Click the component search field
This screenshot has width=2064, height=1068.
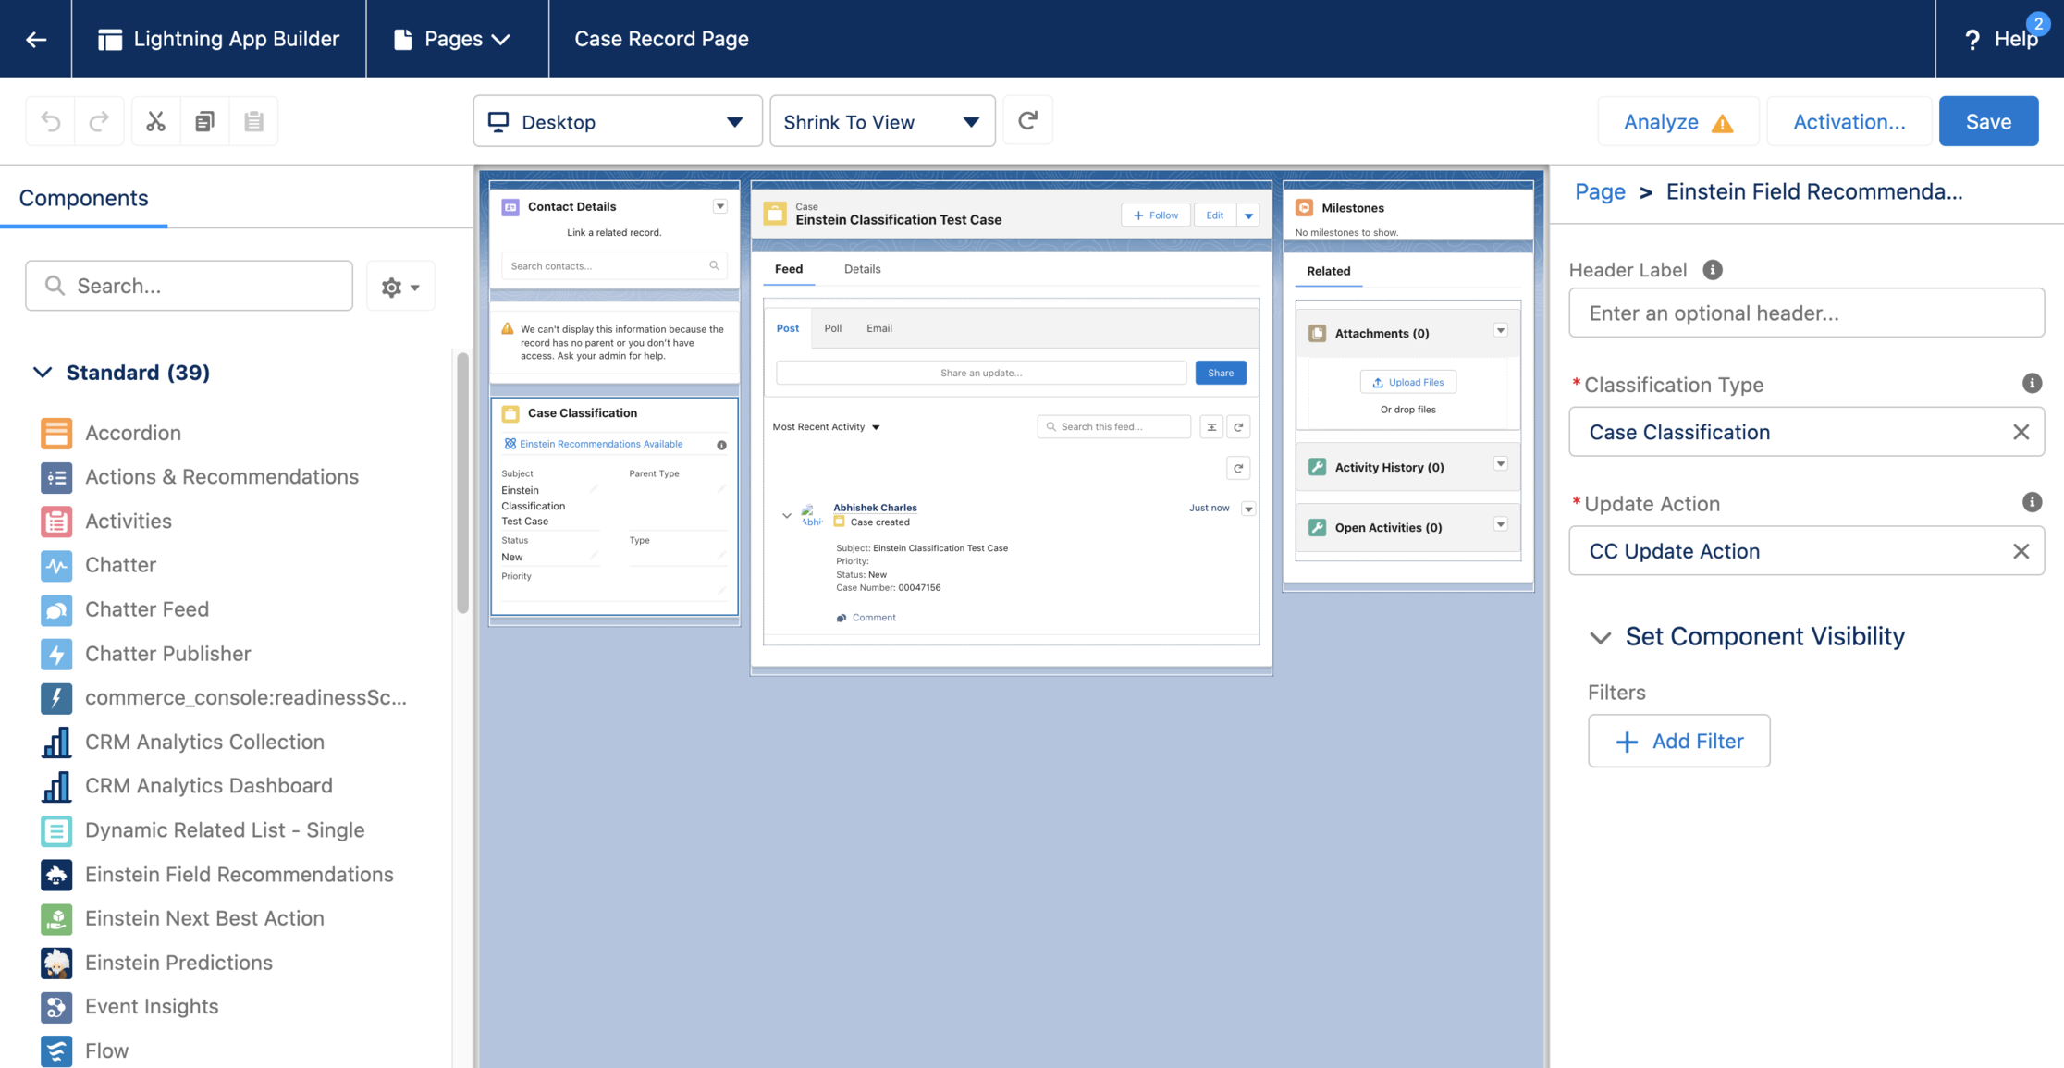point(190,286)
